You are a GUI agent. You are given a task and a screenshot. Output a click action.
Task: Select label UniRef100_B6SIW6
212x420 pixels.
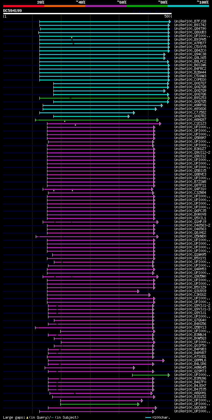(x=190, y=65)
